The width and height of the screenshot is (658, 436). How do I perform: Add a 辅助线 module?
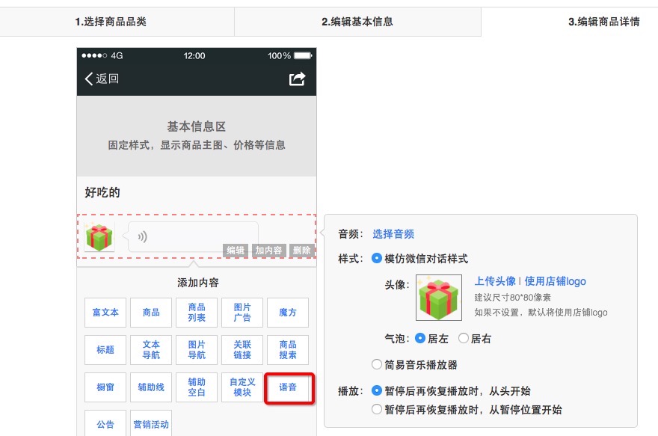point(151,387)
